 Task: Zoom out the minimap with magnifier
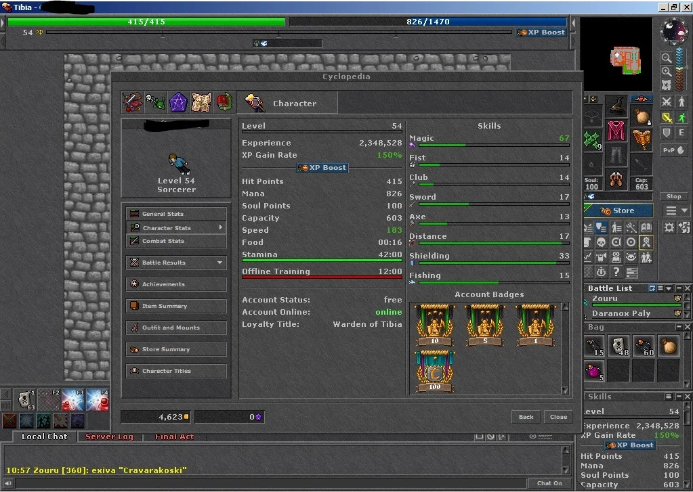tap(667, 58)
